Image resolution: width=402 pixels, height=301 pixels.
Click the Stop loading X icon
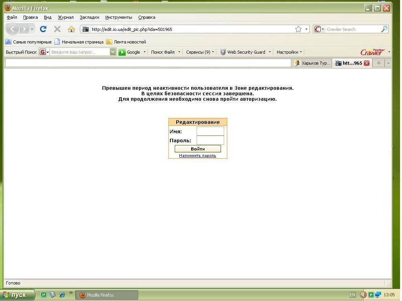57,29
